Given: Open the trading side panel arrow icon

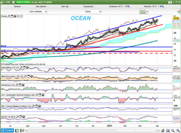Looking at the screenshot, I should tap(179, 11).
